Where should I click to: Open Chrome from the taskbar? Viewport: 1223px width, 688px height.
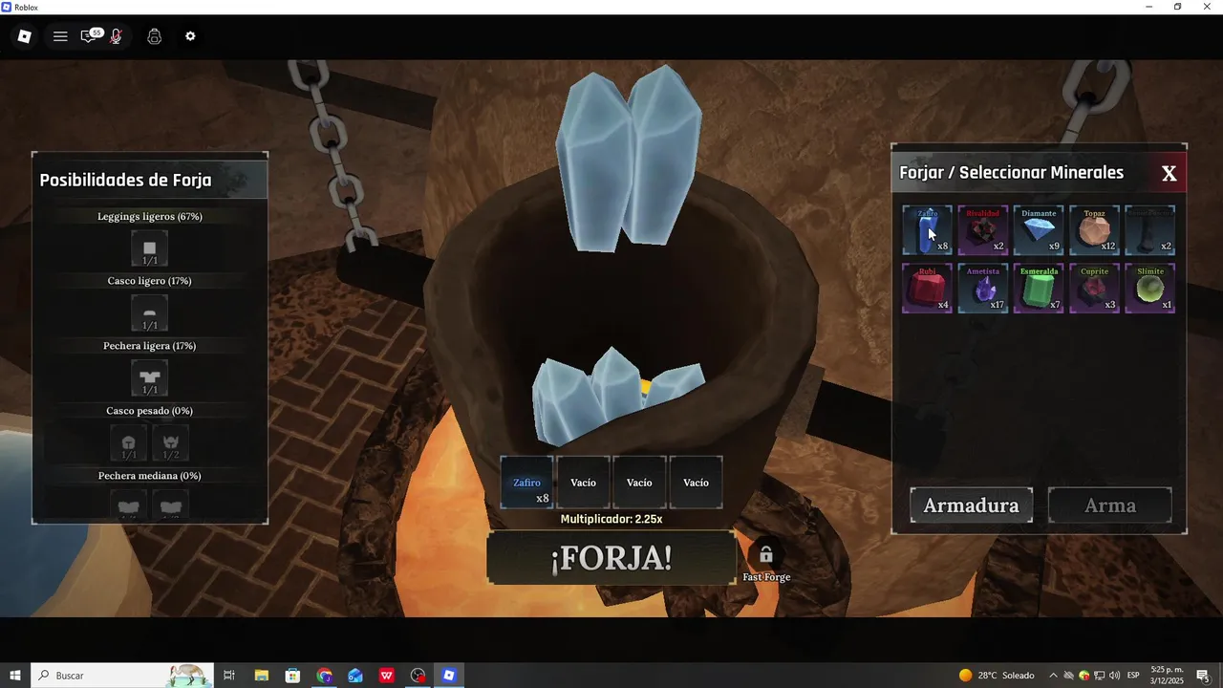(325, 676)
